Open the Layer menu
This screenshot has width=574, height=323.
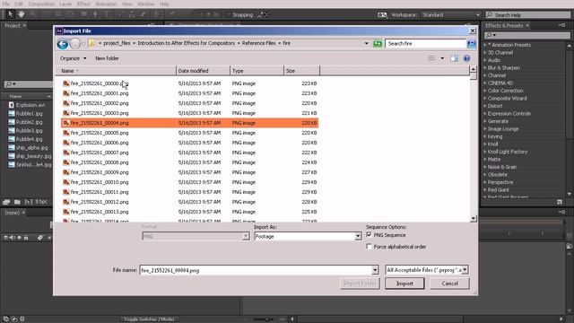click(65, 4)
